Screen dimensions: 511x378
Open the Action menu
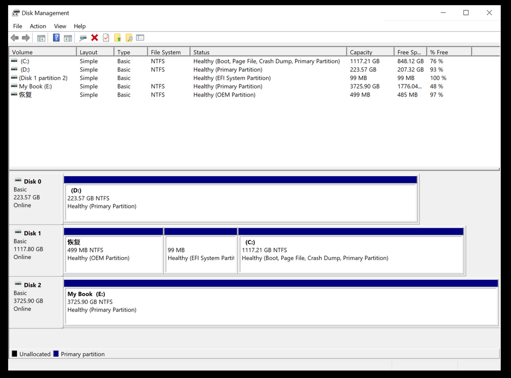pyautogui.click(x=38, y=26)
